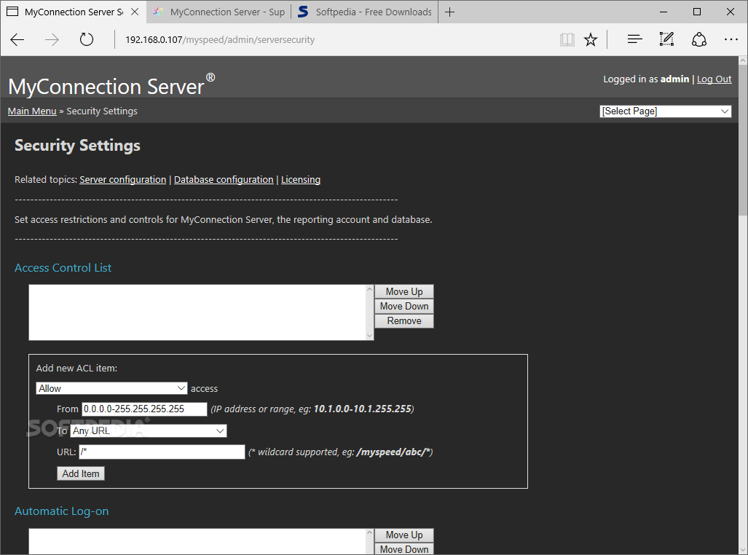This screenshot has width=748, height=555.
Task: Add page to favorites with star icon
Action: tap(591, 39)
